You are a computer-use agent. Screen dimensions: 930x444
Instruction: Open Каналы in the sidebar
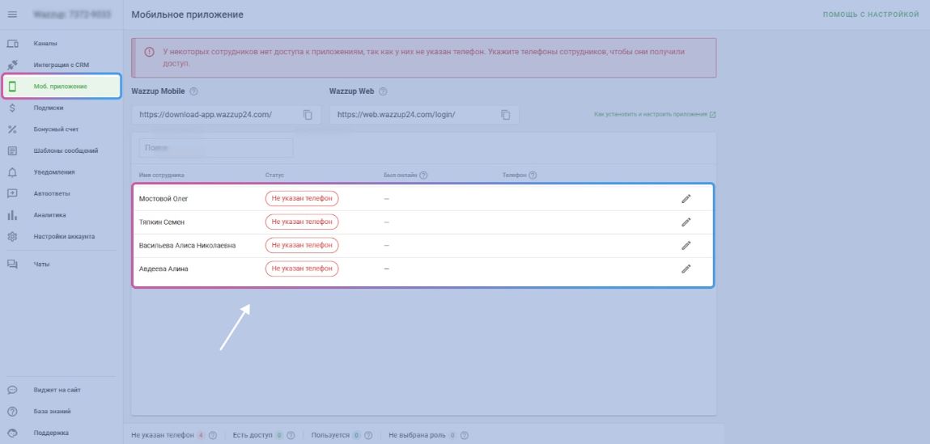coord(45,43)
